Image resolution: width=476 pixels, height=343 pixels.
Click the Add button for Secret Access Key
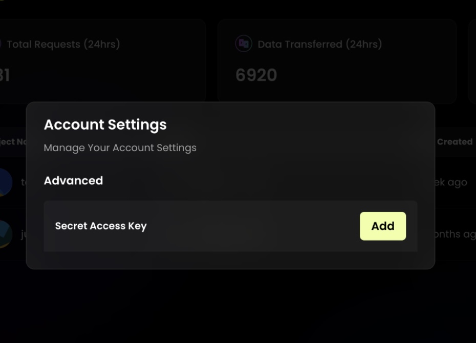coord(383,226)
